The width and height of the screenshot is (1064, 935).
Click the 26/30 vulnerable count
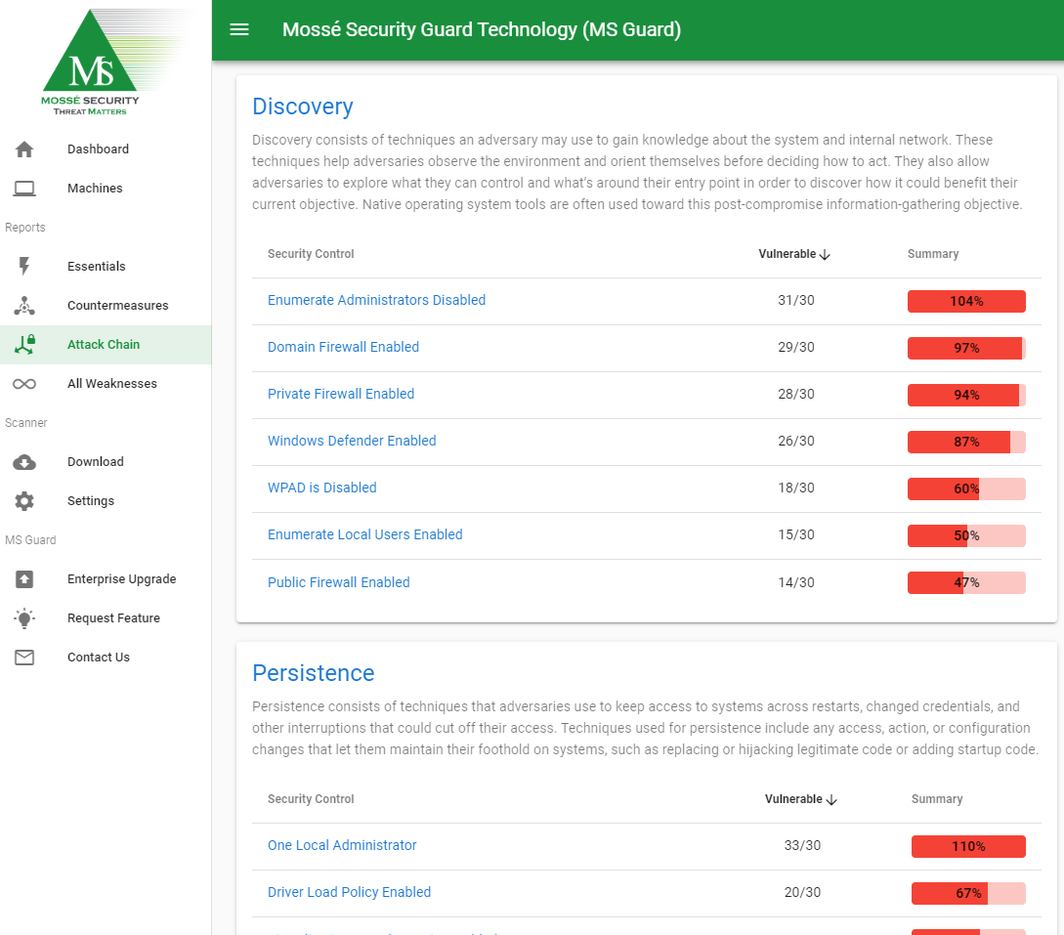click(x=796, y=441)
